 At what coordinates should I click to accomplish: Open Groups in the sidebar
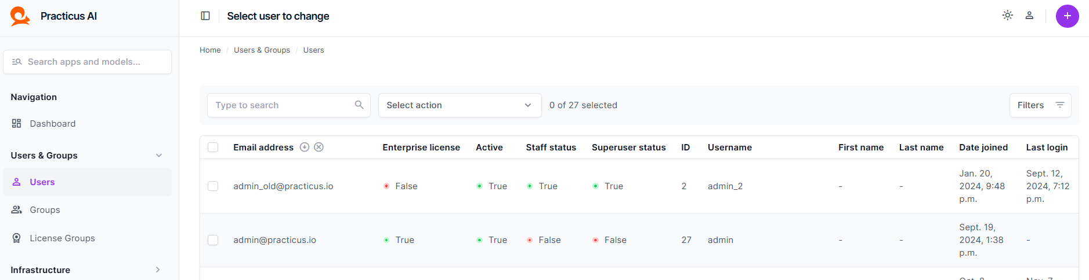(45, 210)
